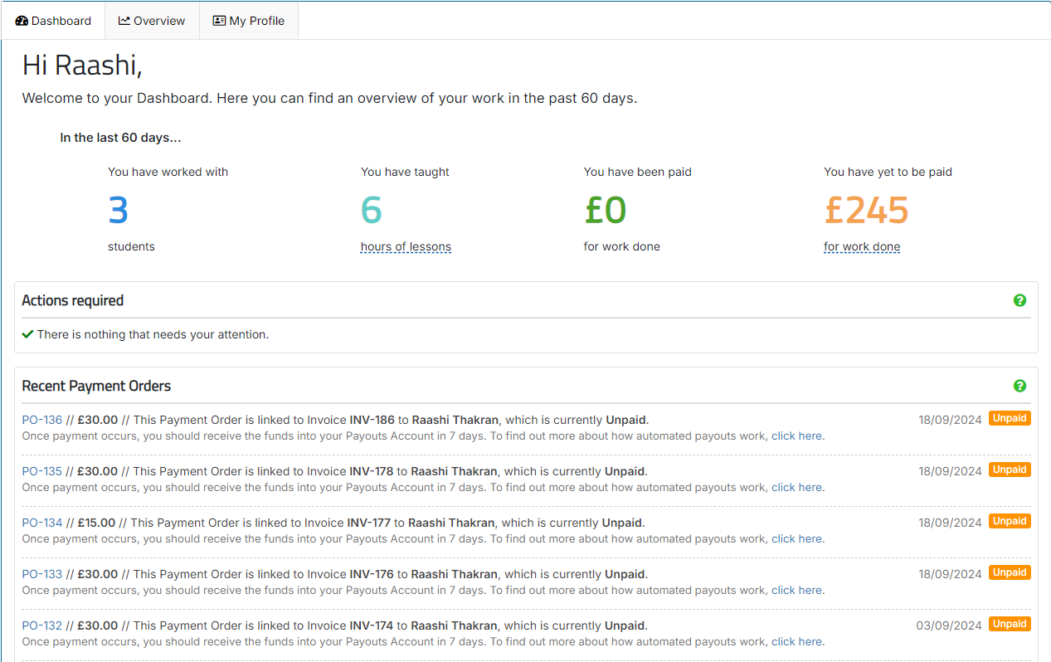
Task: Open the Recent Payment Orders help icon
Action: [x=1019, y=386]
